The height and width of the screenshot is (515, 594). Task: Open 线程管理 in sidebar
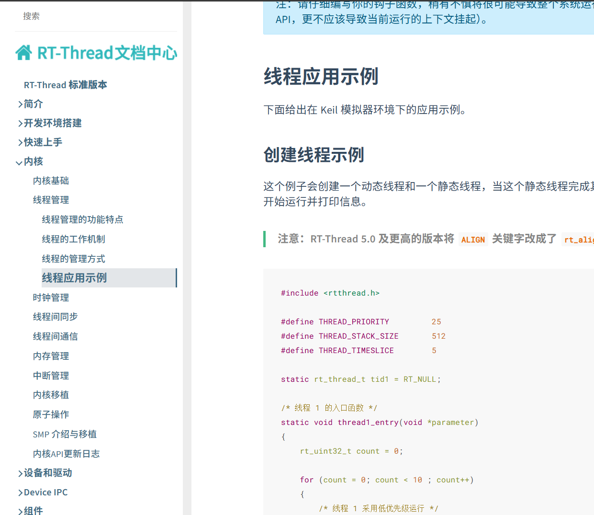[x=51, y=200]
